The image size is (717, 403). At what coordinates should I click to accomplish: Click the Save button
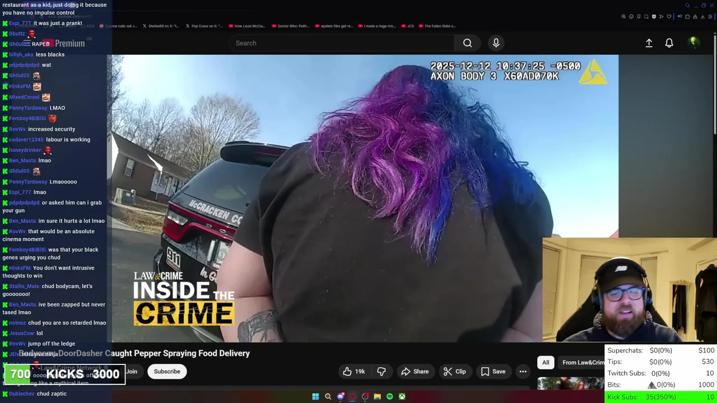[x=493, y=372]
